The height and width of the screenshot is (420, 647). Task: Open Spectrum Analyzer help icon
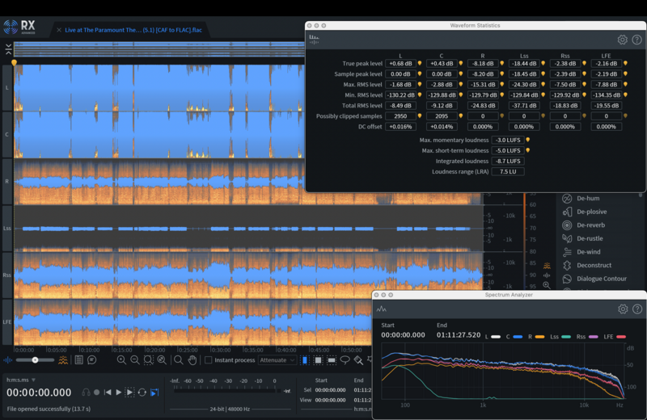coord(636,309)
